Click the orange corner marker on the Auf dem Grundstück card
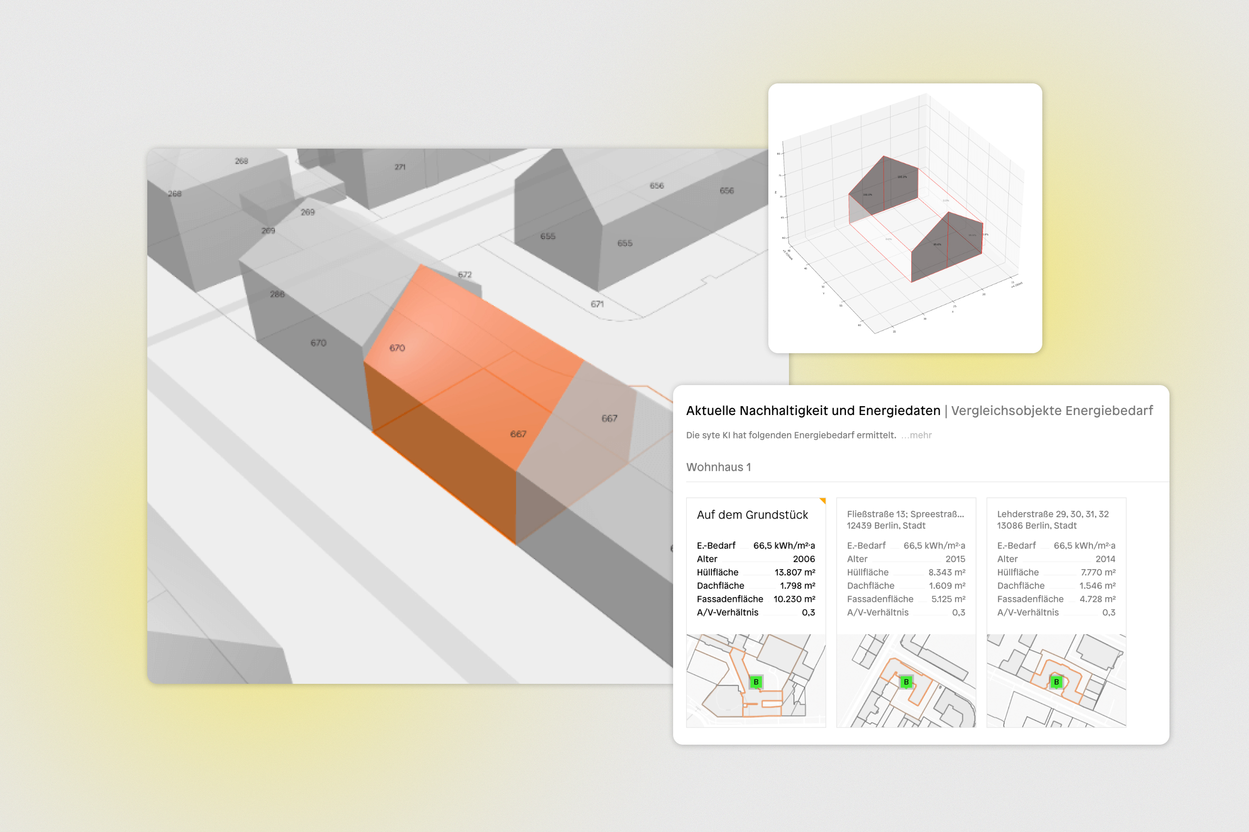Viewport: 1249px width, 832px height. click(x=823, y=499)
